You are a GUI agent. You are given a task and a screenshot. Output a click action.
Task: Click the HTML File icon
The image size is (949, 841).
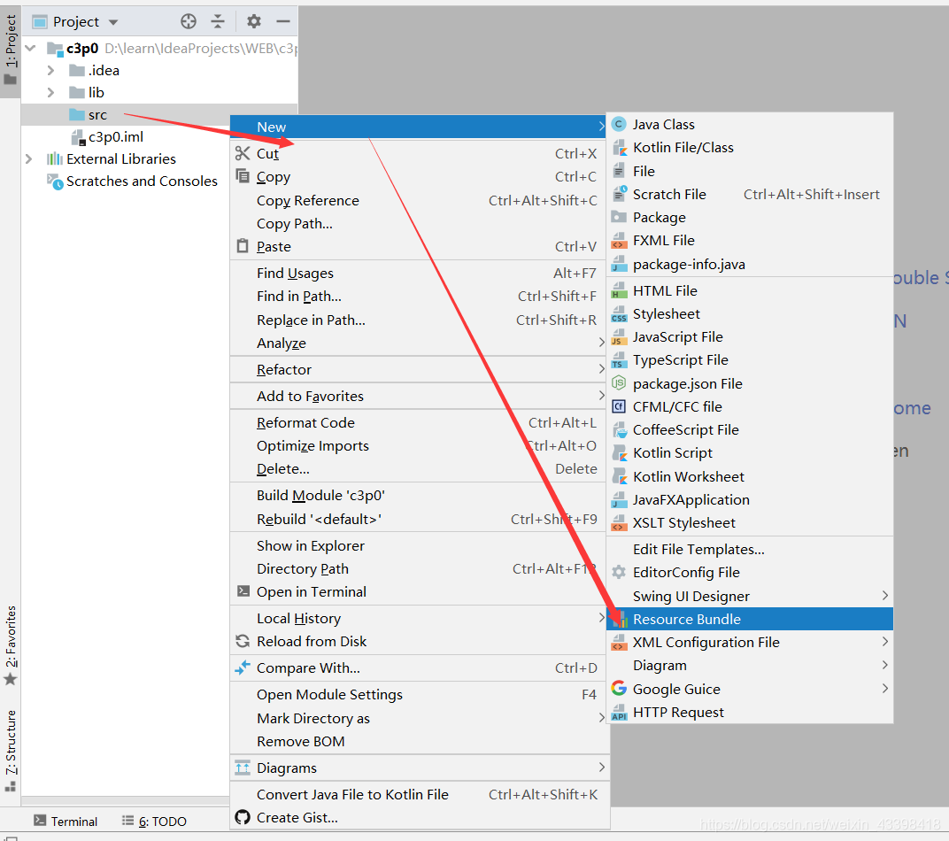tap(619, 291)
